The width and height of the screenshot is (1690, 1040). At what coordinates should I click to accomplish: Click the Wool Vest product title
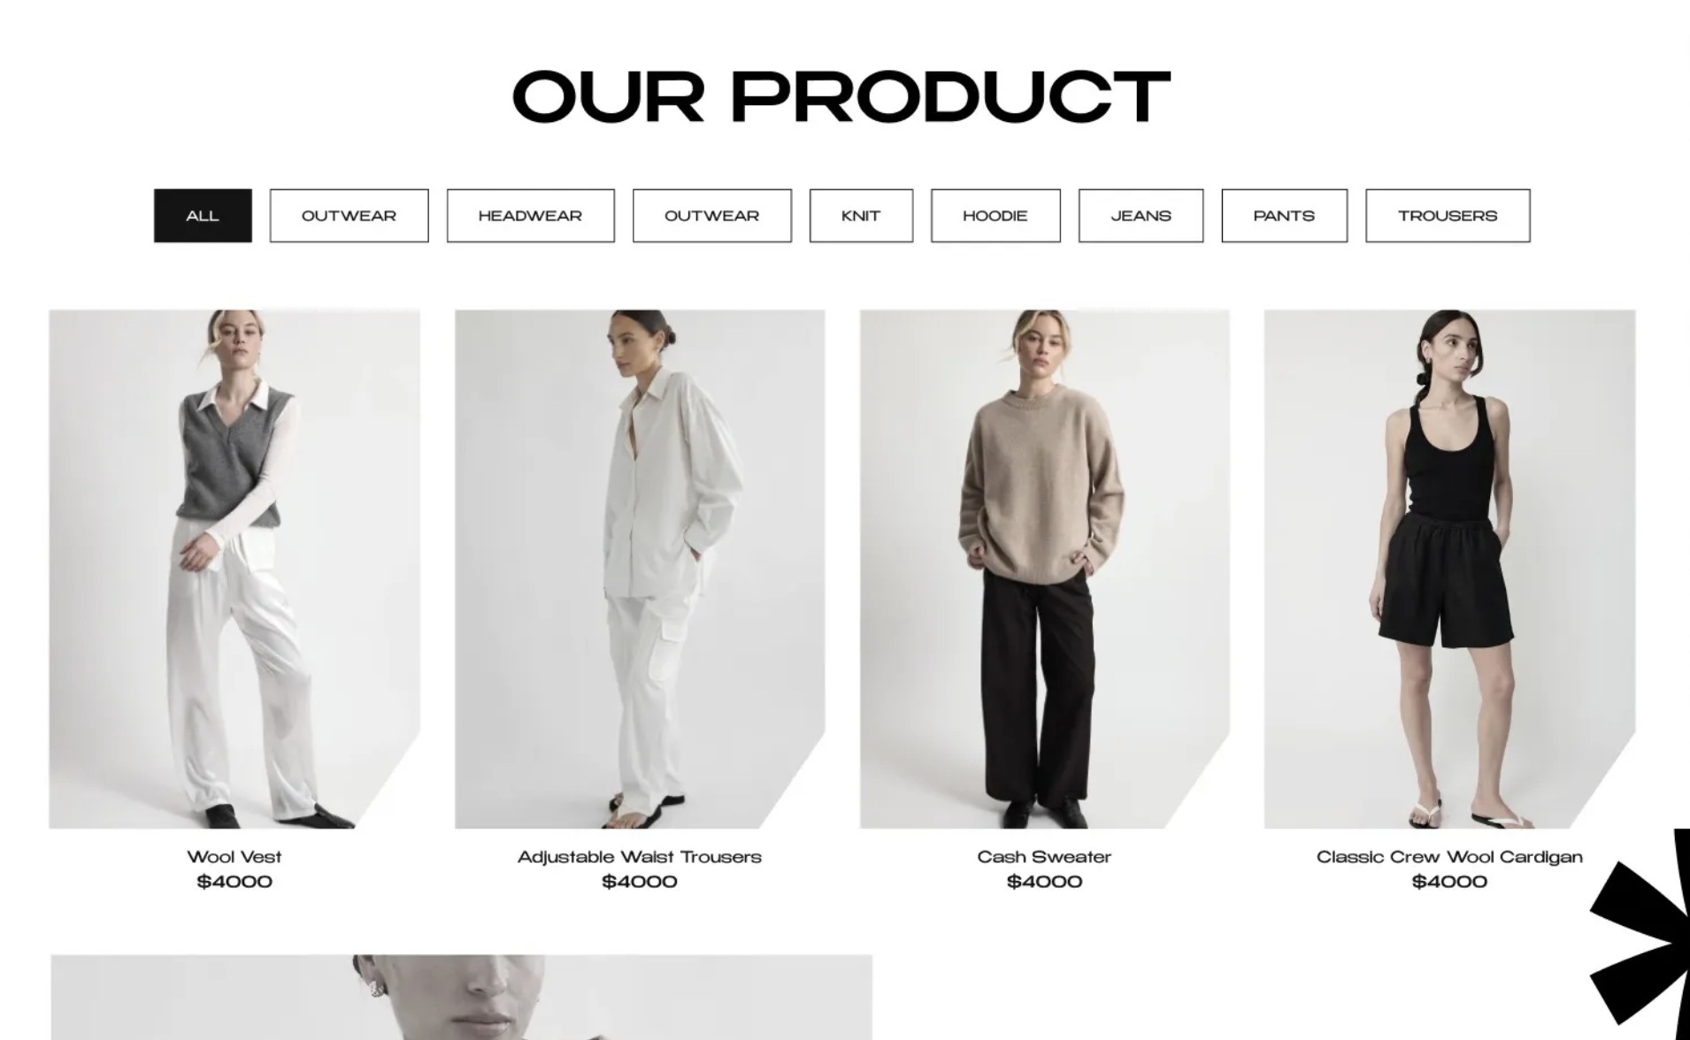234,856
